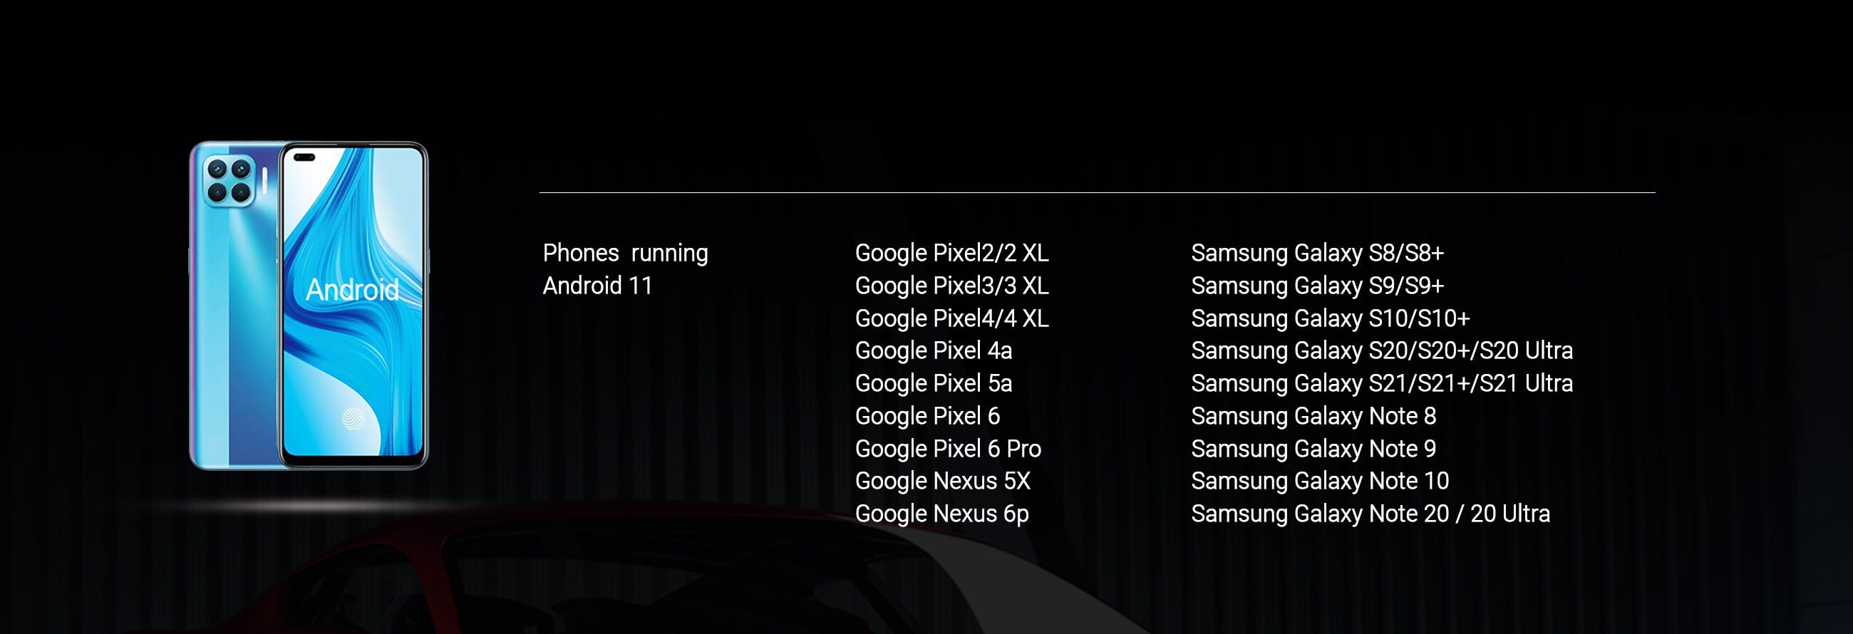Select Samsung Galaxy S8/S8+ entry
The image size is (1853, 634).
[x=1317, y=253]
